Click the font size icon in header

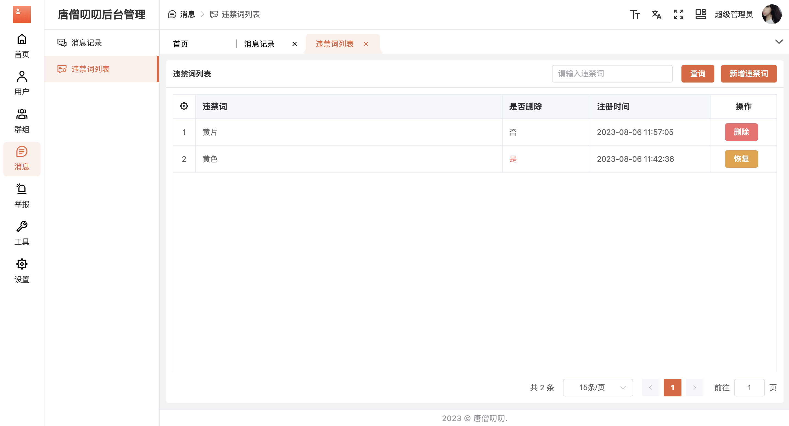click(634, 14)
